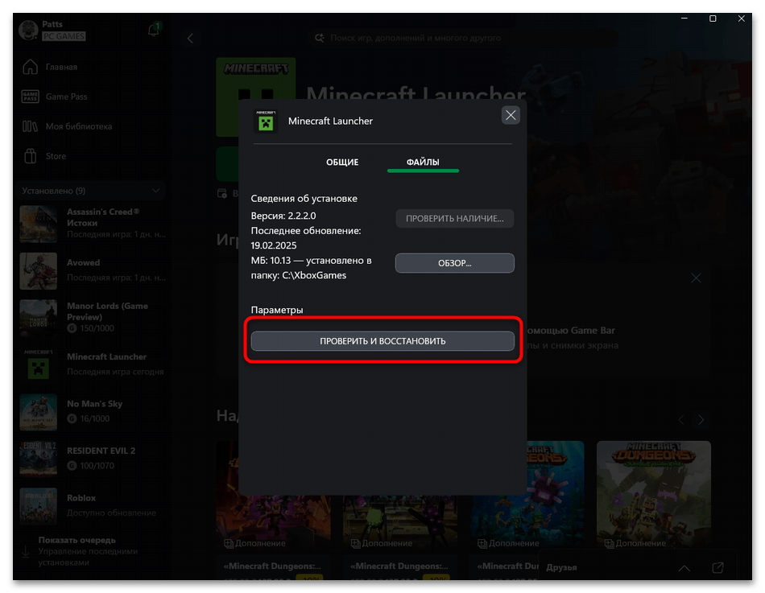Image resolution: width=765 pixels, height=593 pixels.
Task: Click Manor Lords gamerscore G icon
Action: pyautogui.click(x=72, y=329)
